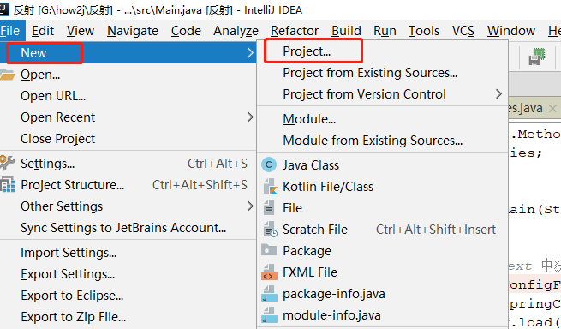The height and width of the screenshot is (329, 561).
Task: Click the FXML File icon
Action: pos(270,272)
